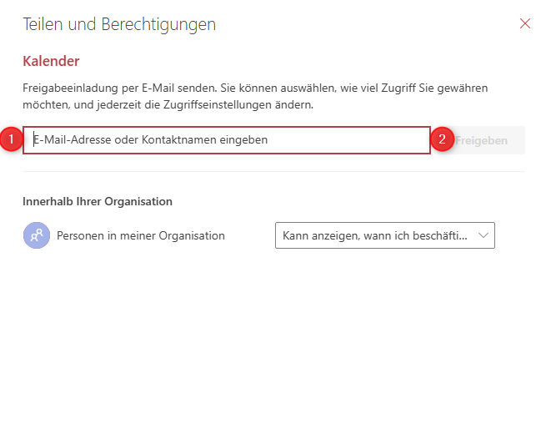Click the organization people avatar icon
The height and width of the screenshot is (444, 546).
pyautogui.click(x=37, y=235)
